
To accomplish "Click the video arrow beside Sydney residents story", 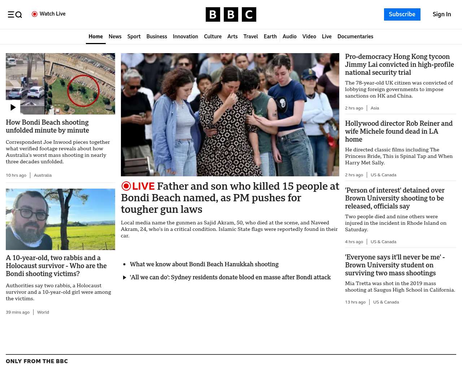I will [x=125, y=277].
